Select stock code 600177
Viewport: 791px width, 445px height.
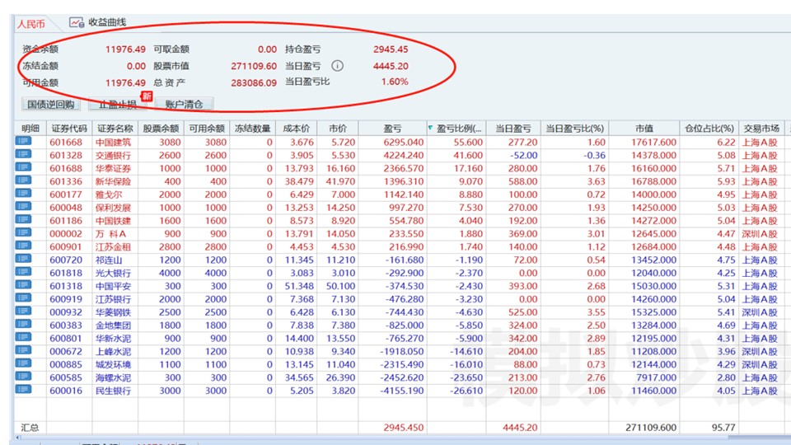66,194
